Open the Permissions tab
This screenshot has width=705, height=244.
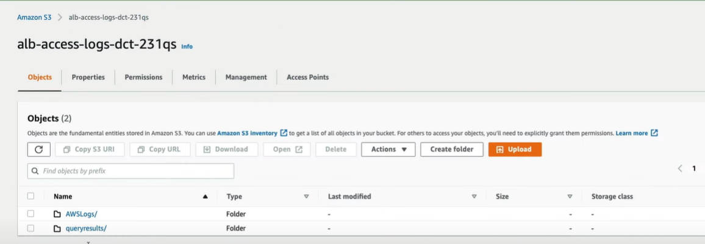coord(143,77)
